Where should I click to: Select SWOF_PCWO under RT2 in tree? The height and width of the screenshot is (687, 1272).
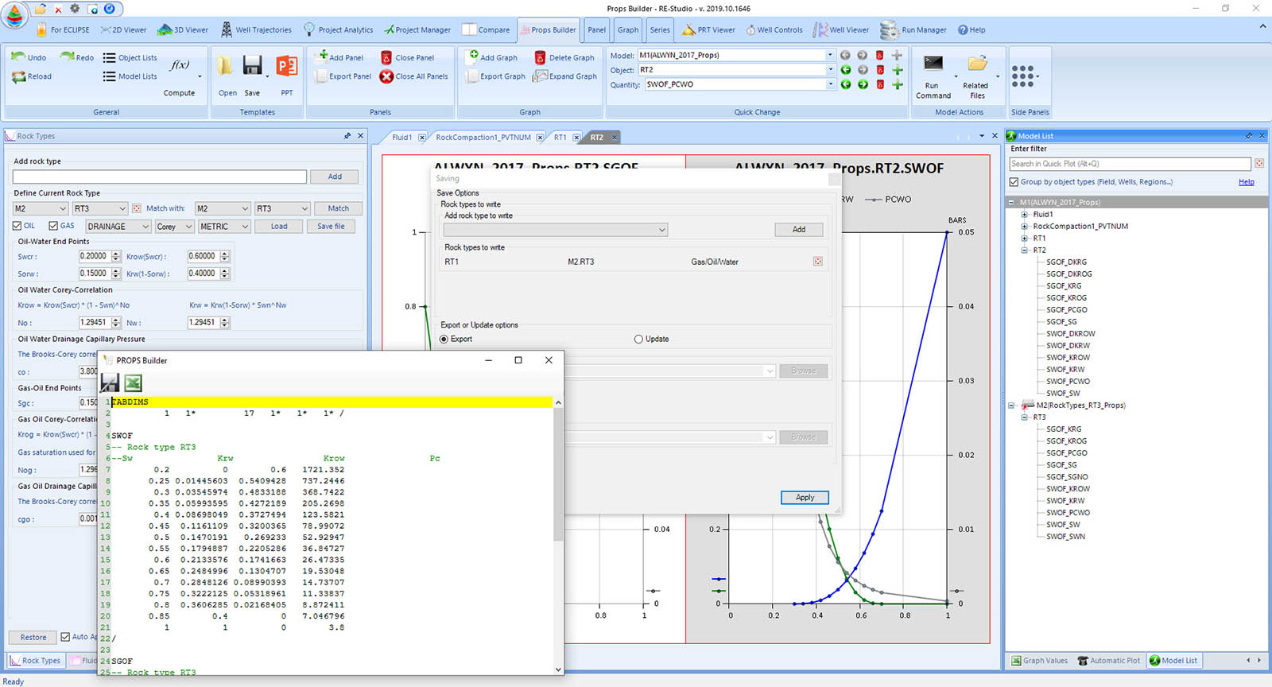coord(1068,382)
